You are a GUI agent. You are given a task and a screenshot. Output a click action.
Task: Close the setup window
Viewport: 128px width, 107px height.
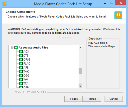click(x=121, y=3)
